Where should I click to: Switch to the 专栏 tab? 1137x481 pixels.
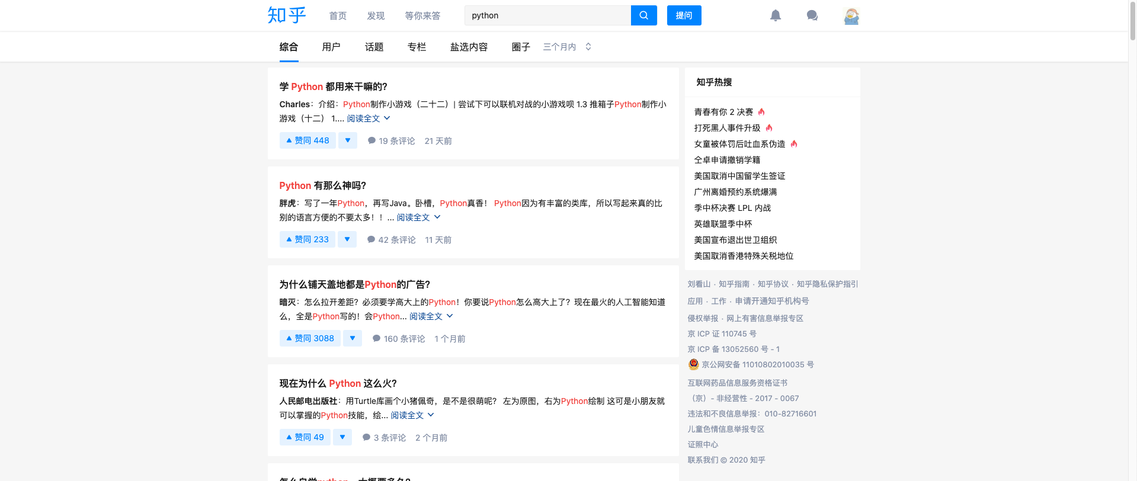click(x=417, y=47)
